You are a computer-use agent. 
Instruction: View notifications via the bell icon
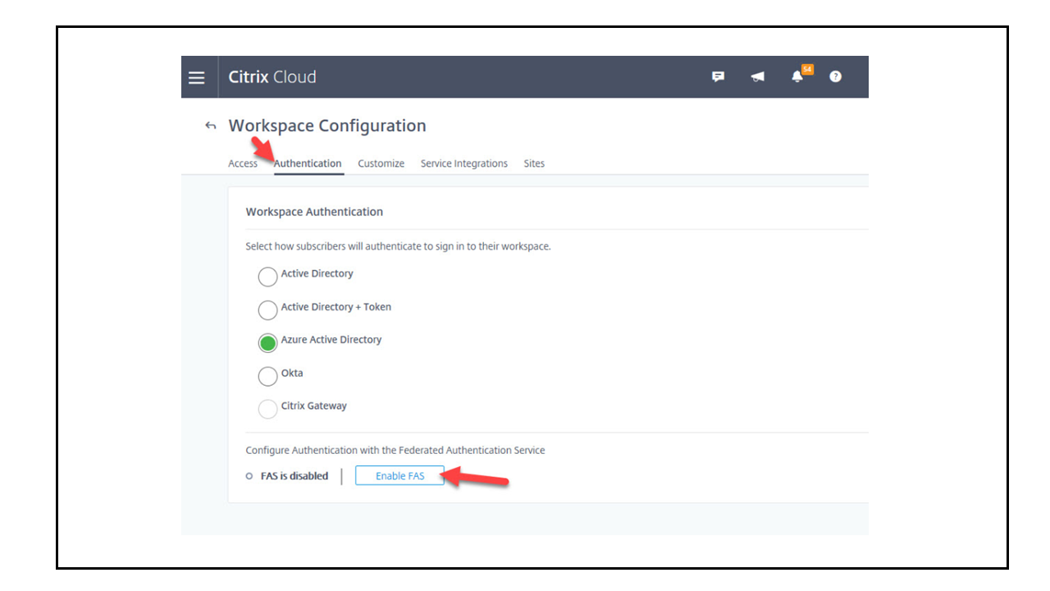point(797,76)
